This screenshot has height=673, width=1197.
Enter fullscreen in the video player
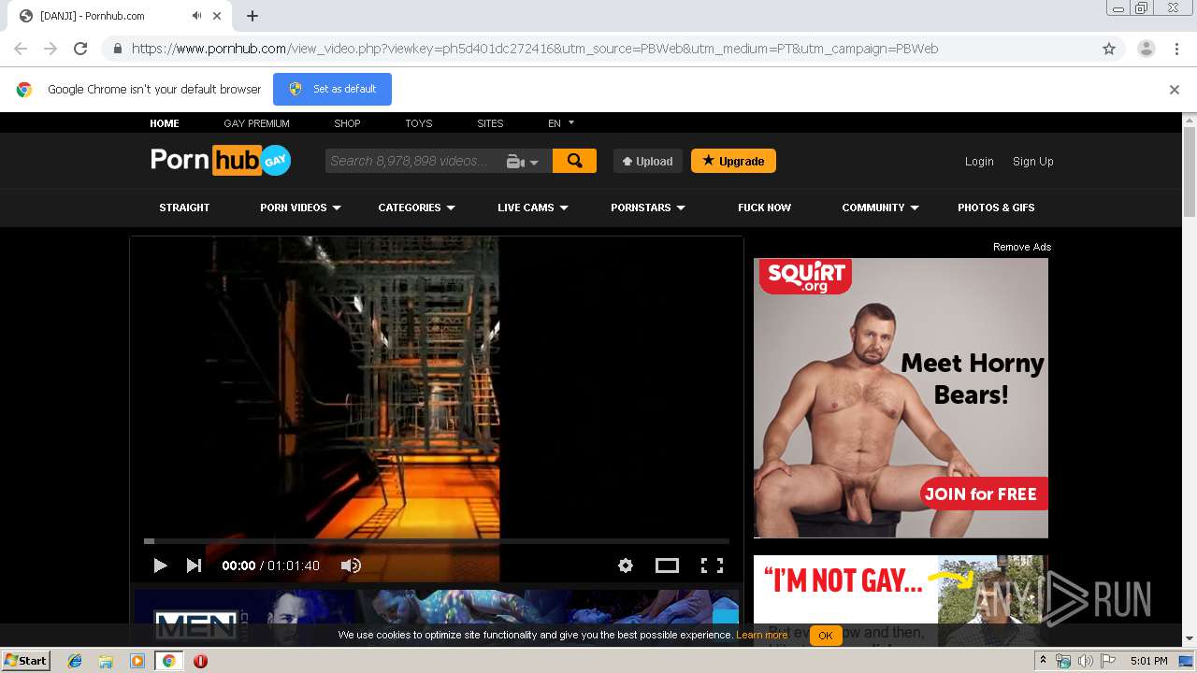click(713, 566)
